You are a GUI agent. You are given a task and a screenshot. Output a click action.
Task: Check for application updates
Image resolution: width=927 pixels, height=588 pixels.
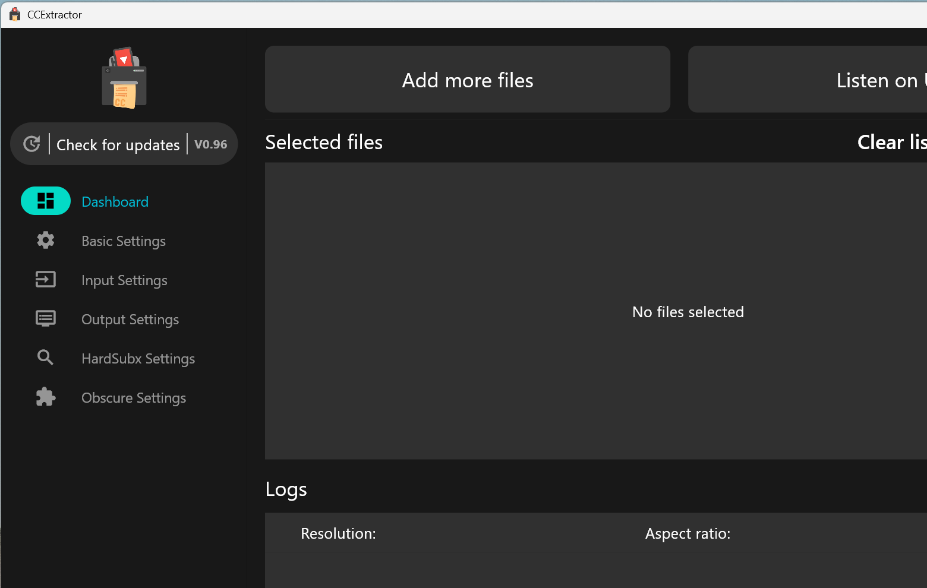coord(117,144)
